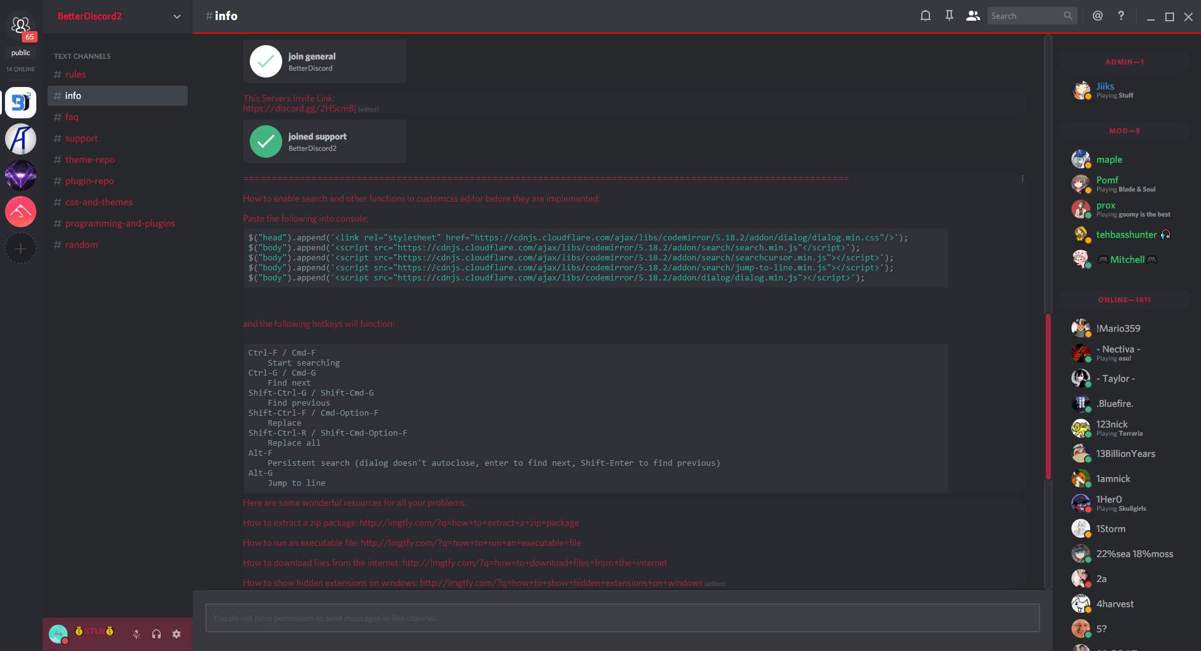Expand BetterDiscord2 server dropdown menu
The width and height of the screenshot is (1201, 651).
tap(176, 17)
